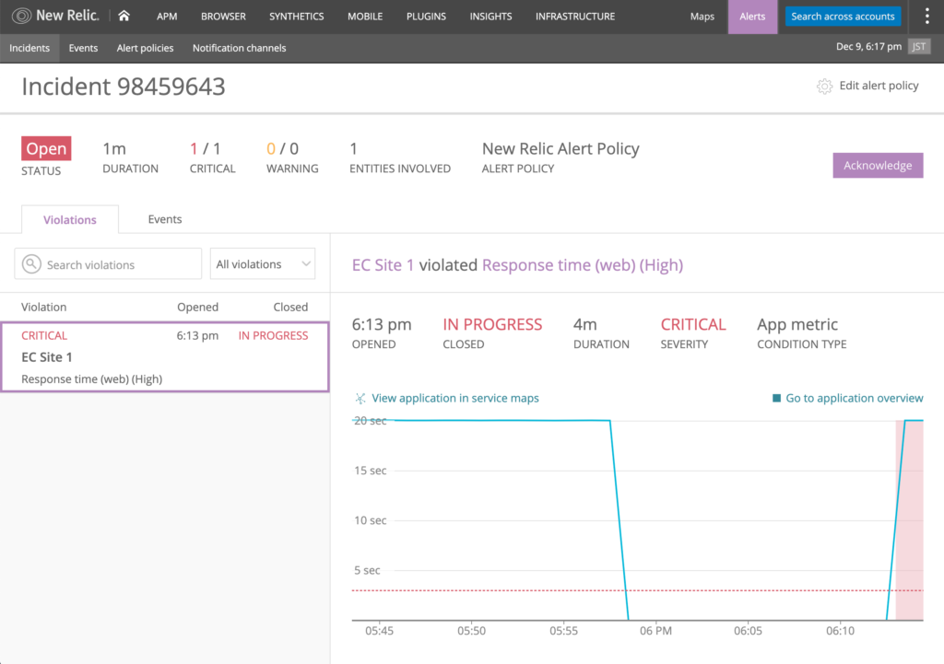Click the App metric condition type

[x=797, y=324]
